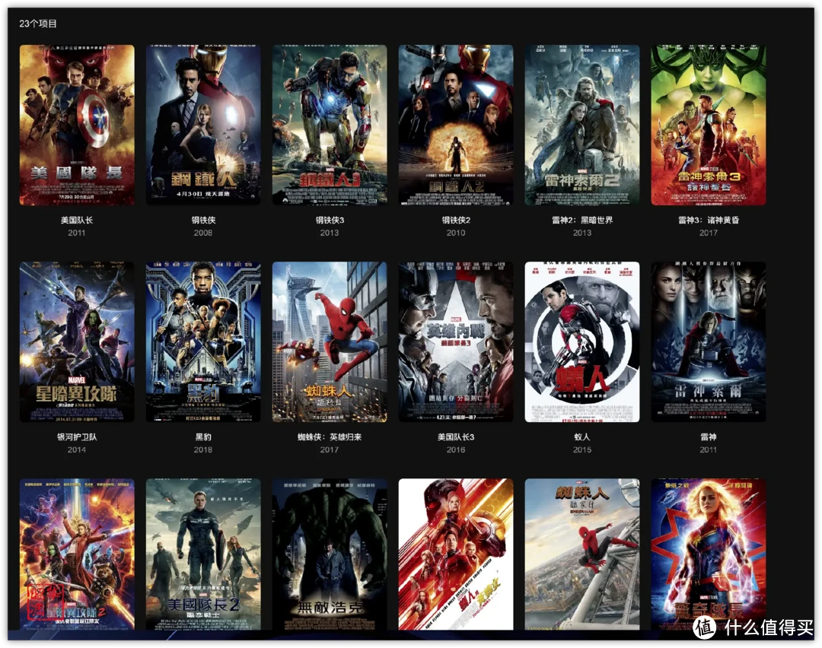This screenshot has height=648, width=822.
Task: Open the 星际异攻队2 poster in bottom row
Action: pos(77,554)
